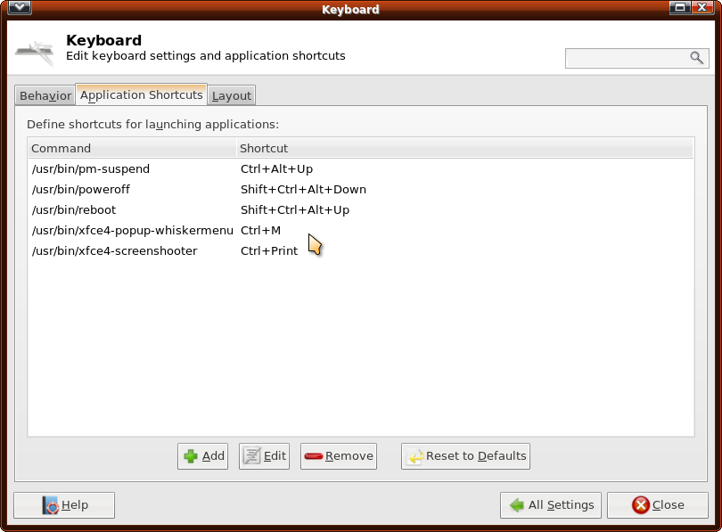Viewport: 722px width, 532px height.
Task: Edit the selected shortcut
Action: (x=265, y=456)
